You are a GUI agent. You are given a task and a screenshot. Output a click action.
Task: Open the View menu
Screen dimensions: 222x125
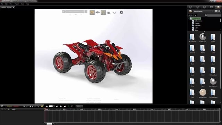point(11,4)
